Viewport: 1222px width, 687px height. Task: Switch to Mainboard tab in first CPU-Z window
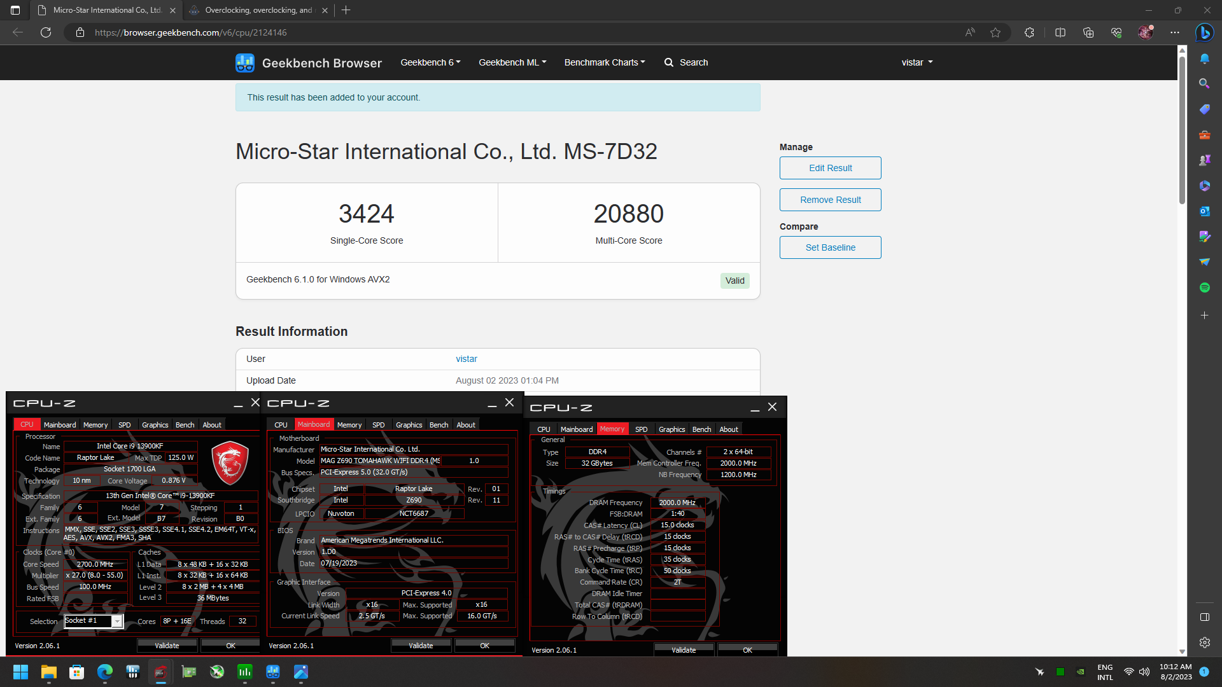tap(60, 425)
